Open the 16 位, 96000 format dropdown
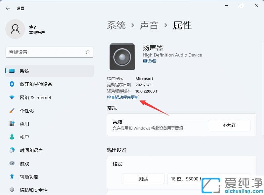This screenshot has height=195, width=264. [x=209, y=179]
